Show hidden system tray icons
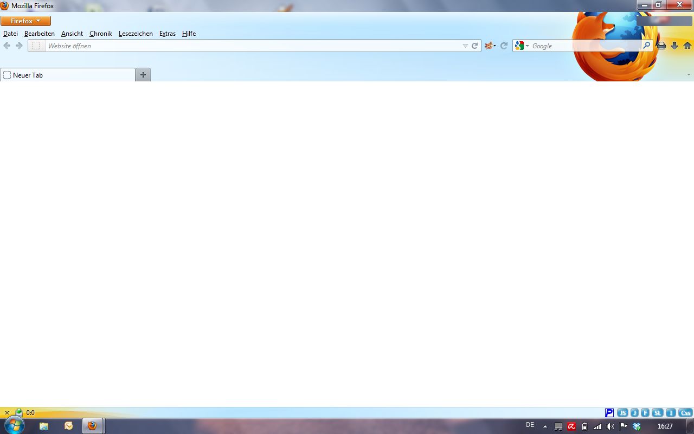Image resolution: width=694 pixels, height=434 pixels. pos(545,426)
